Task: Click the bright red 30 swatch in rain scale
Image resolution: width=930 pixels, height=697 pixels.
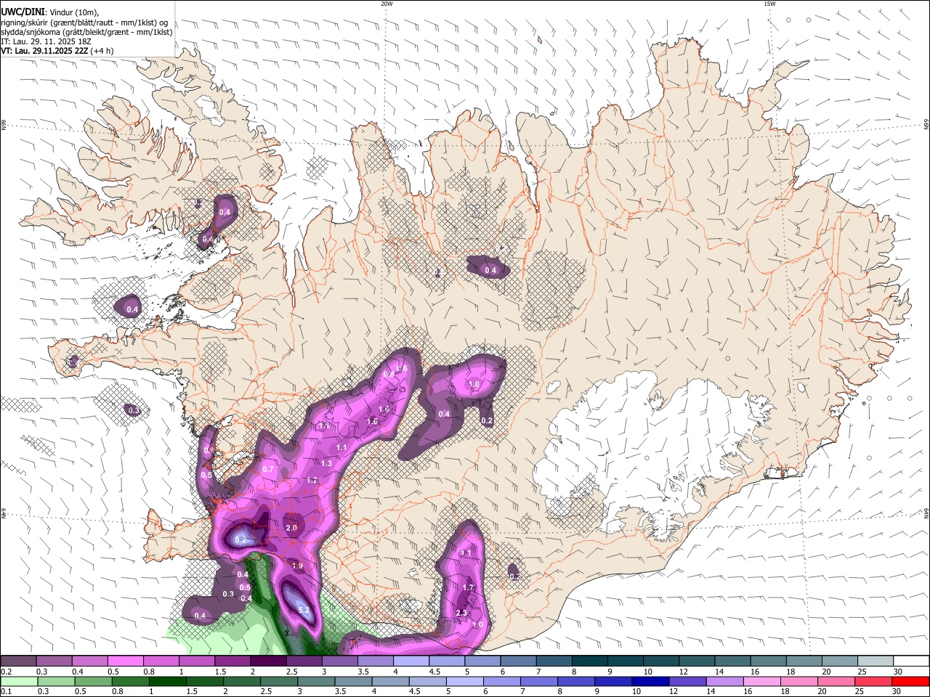Action: point(910,682)
